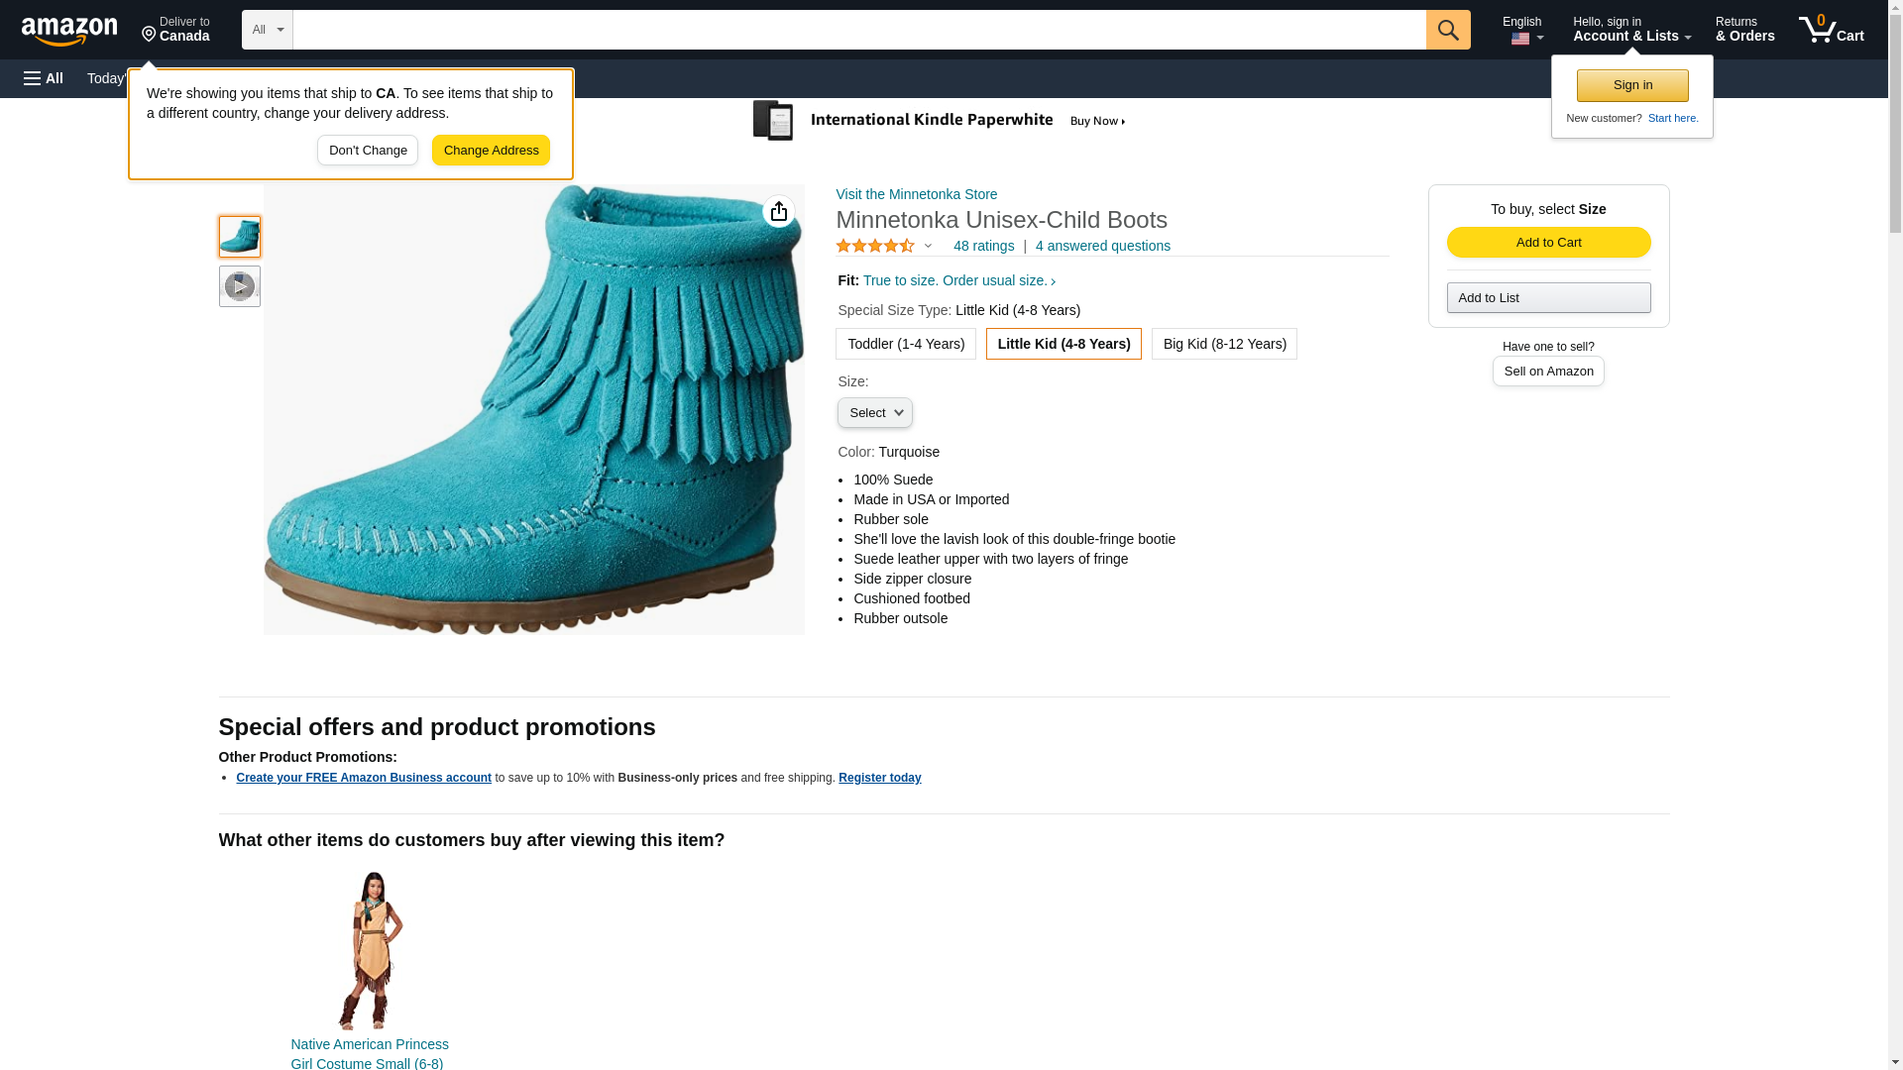Open the Size Select dropdown

click(874, 413)
